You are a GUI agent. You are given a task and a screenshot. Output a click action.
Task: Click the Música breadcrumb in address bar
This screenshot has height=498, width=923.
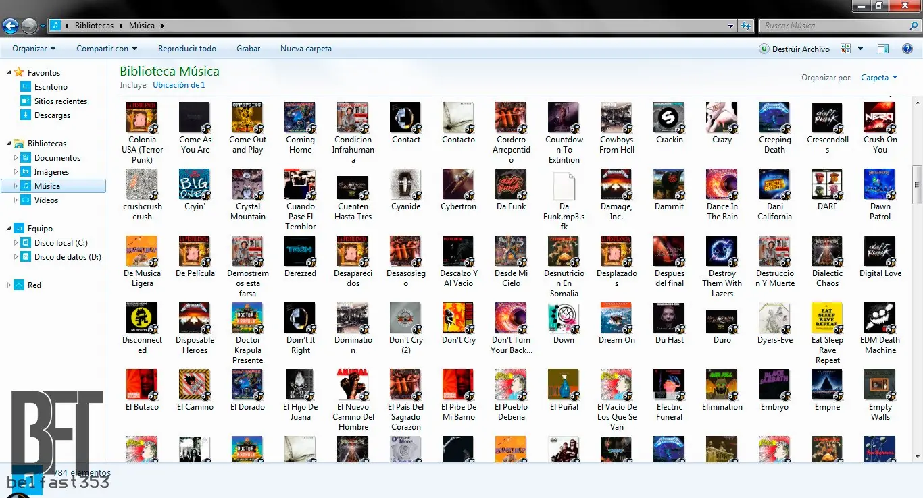(142, 26)
